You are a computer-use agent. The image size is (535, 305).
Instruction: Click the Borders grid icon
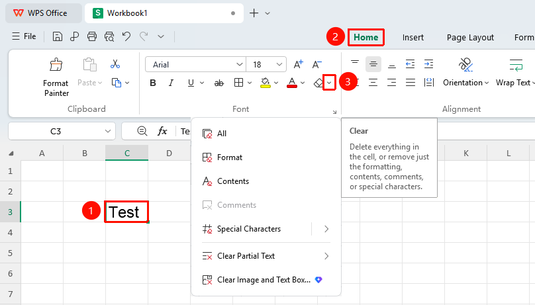pos(238,83)
